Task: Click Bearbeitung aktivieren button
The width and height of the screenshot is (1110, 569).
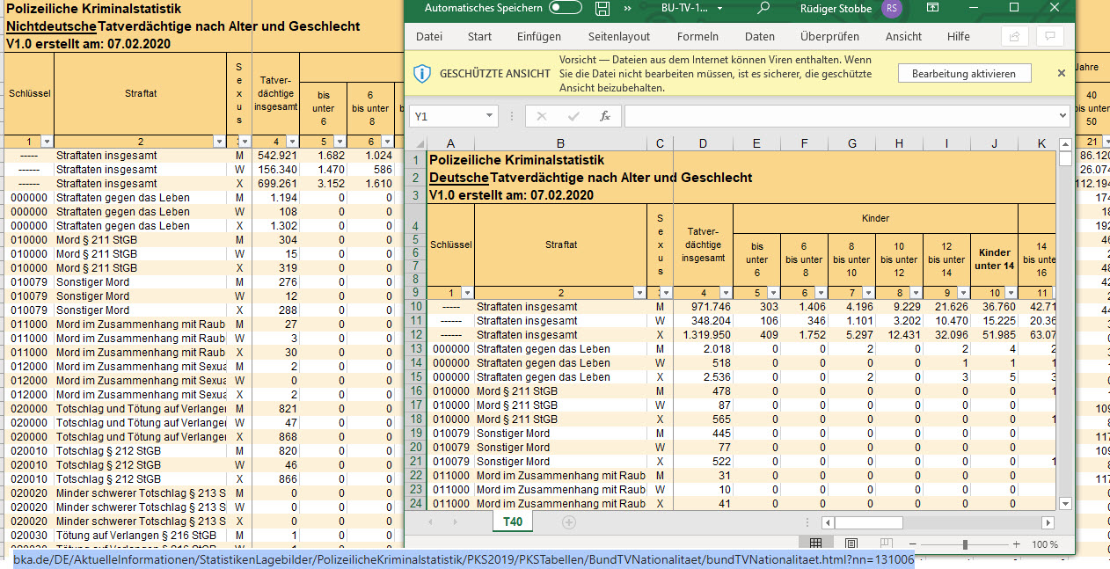Action: (963, 74)
